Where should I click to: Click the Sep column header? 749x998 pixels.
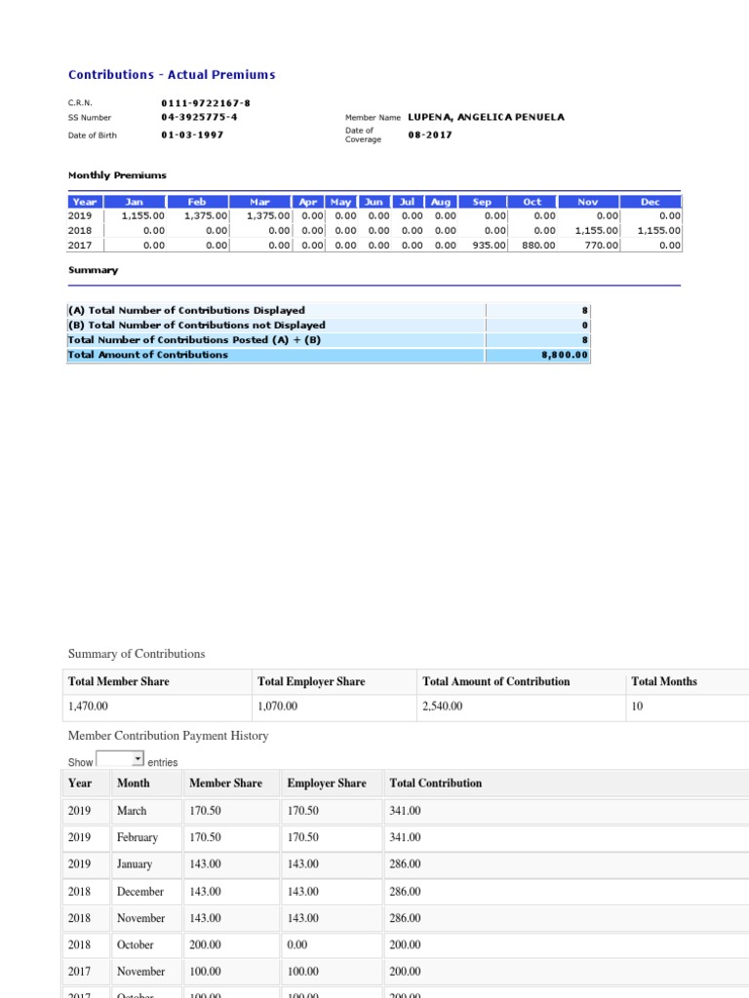coord(482,202)
